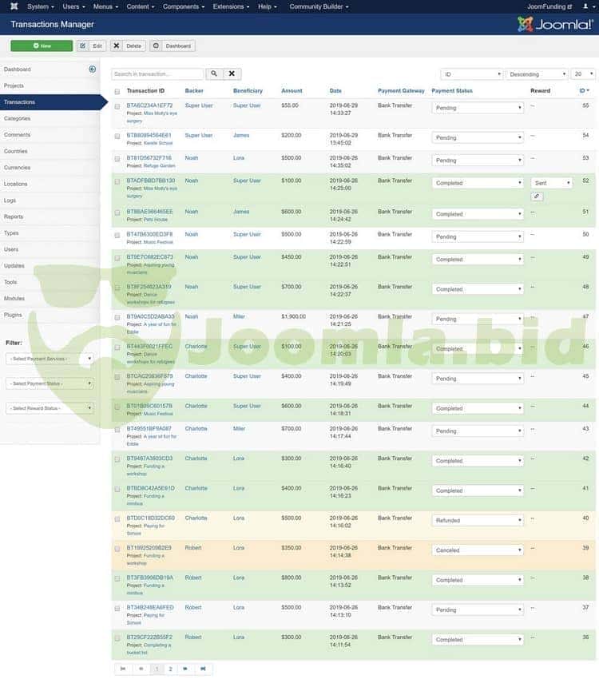
Task: Open the Projects section in sidebar
Action: [14, 85]
